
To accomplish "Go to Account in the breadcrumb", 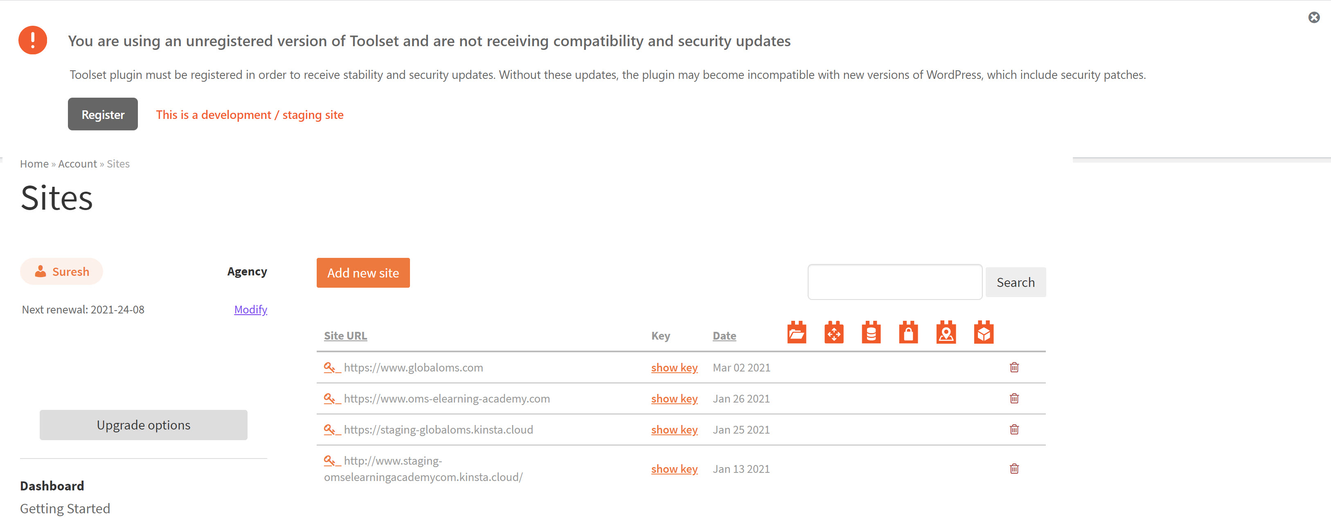I will coord(77,163).
